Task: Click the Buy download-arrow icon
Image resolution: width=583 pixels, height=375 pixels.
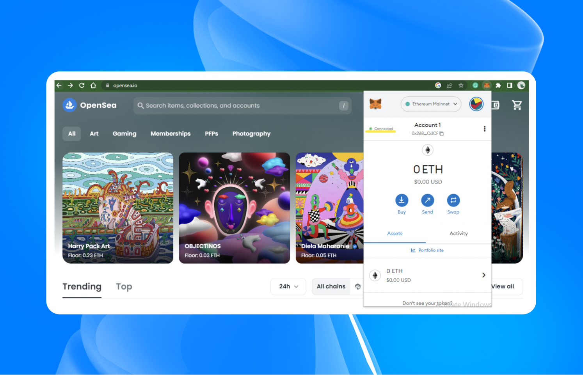Action: 402,200
